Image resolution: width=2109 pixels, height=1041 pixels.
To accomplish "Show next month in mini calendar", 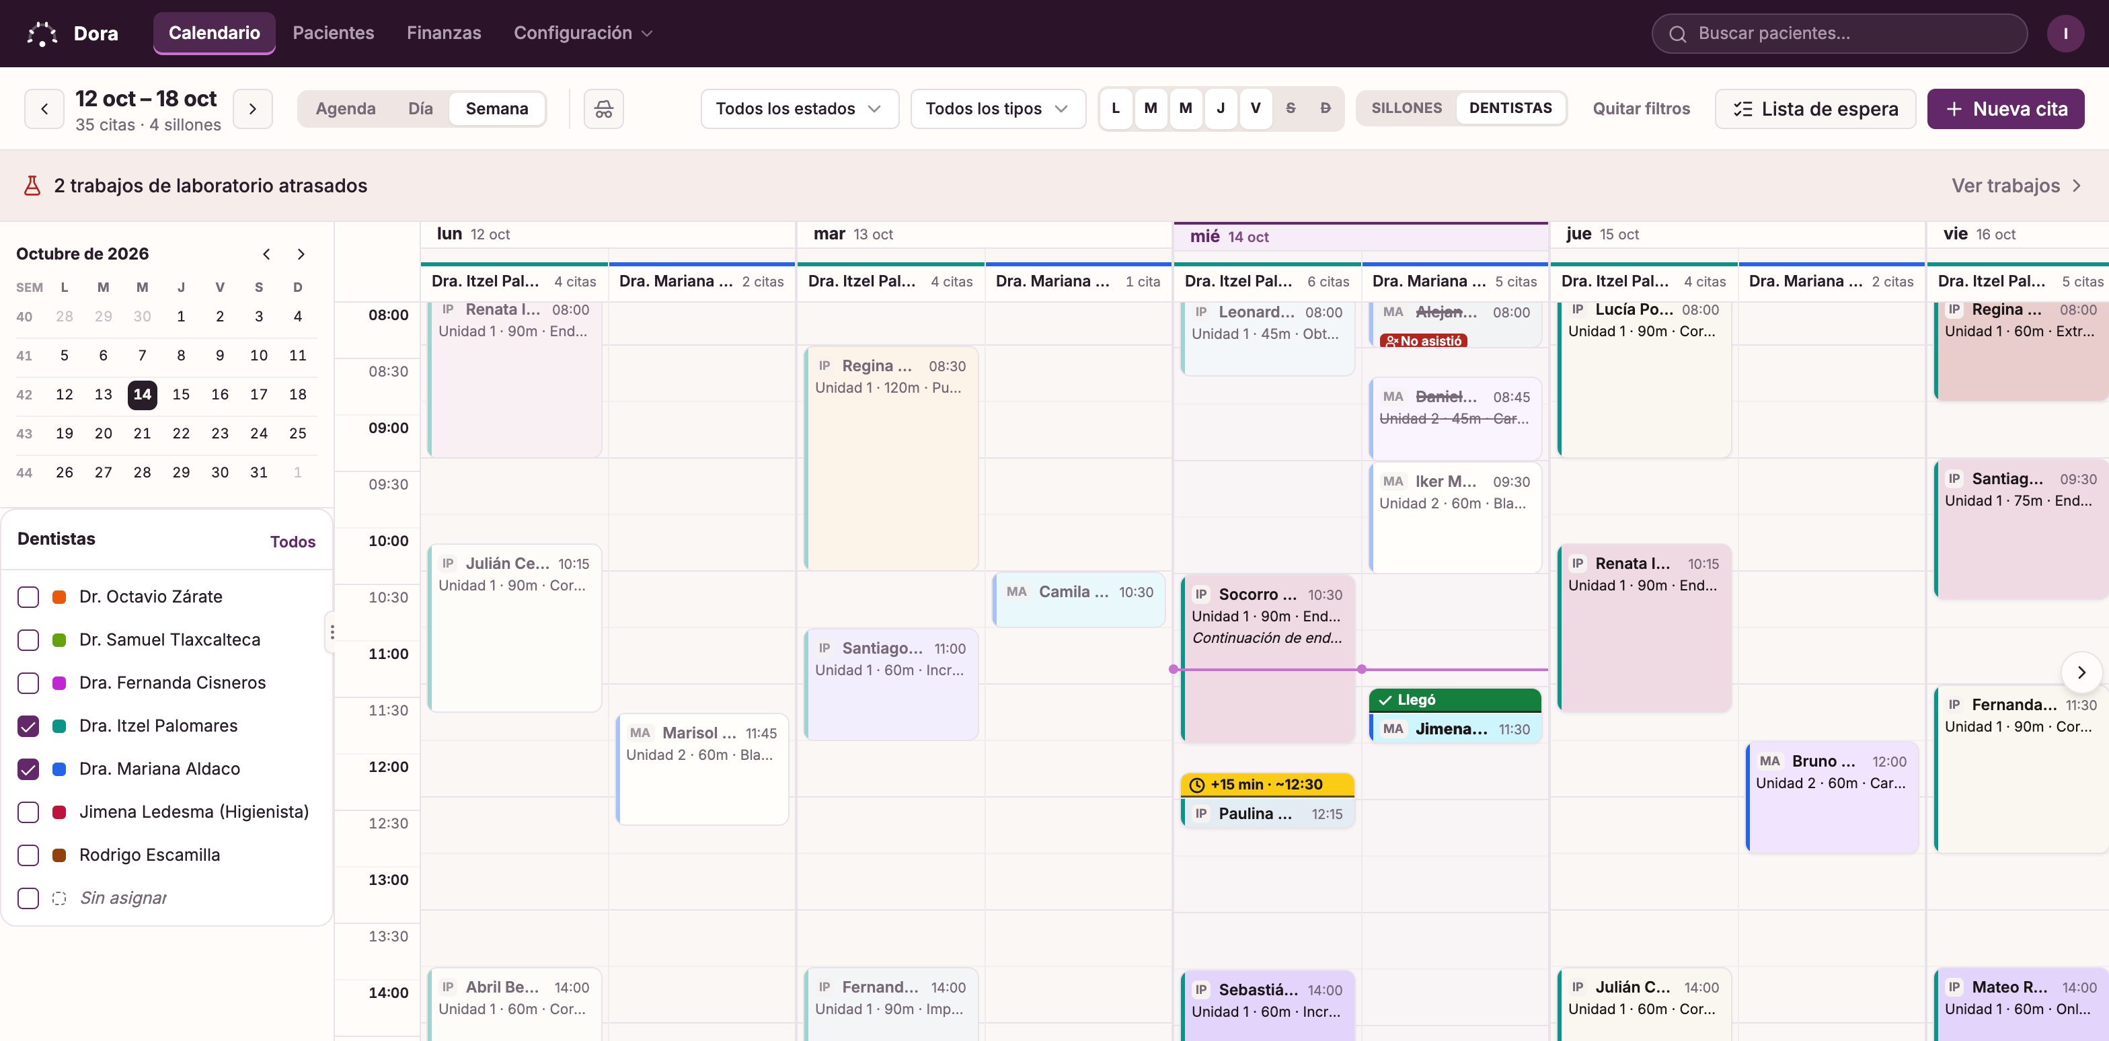I will point(301,254).
